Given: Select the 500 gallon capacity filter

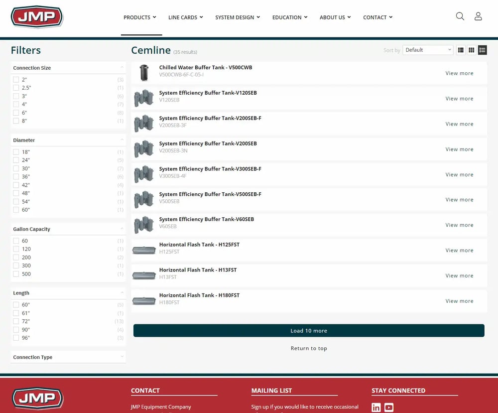Looking at the screenshot, I should (16, 274).
